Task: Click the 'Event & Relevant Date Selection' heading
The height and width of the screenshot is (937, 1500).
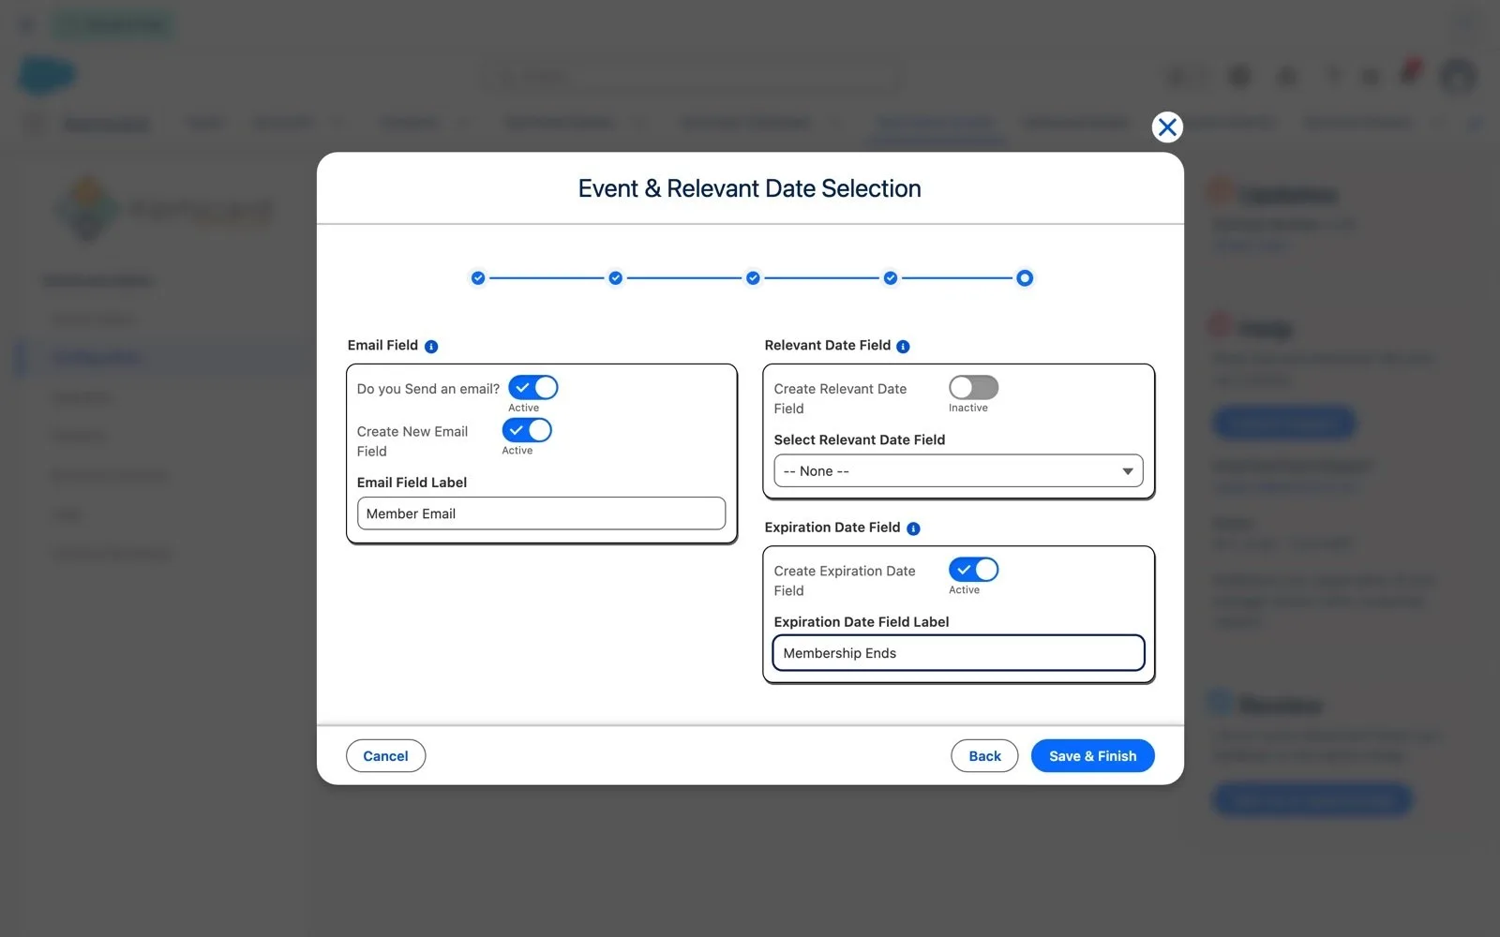Action: pyautogui.click(x=750, y=188)
